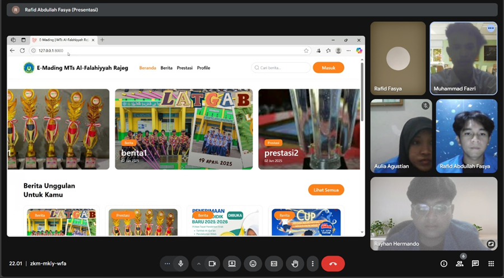The image size is (504, 278).
Task: Click the Prestasi tag on prestasi2 slide
Action: pos(273,143)
